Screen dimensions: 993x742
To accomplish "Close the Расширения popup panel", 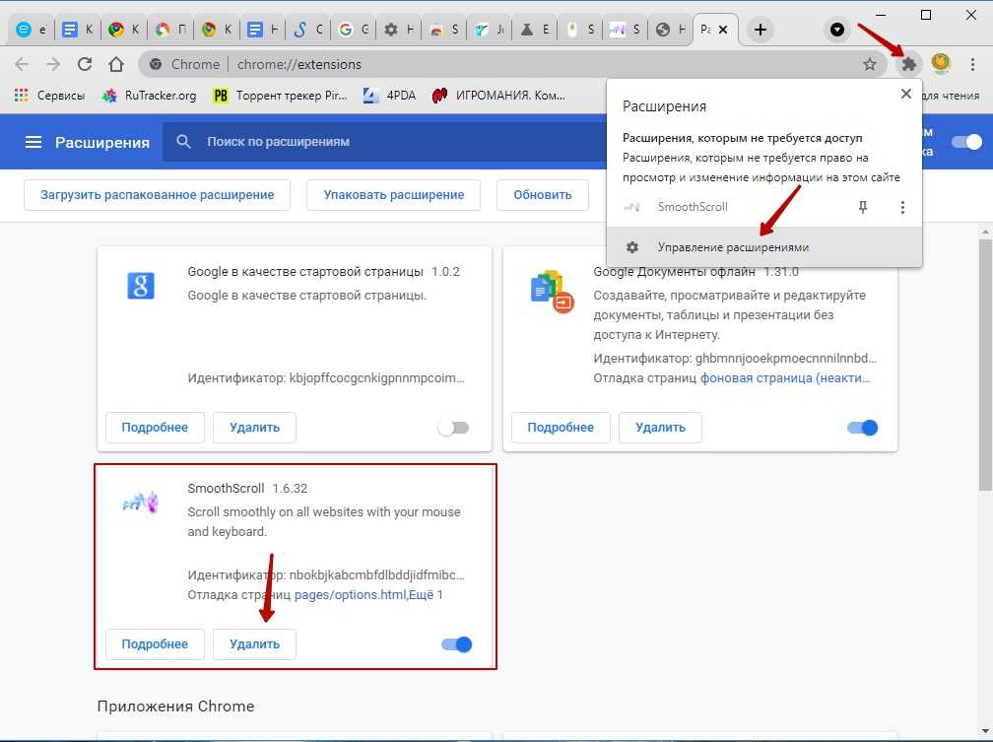I will pyautogui.click(x=905, y=94).
